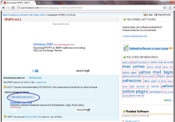Open browser page menu icon
This screenshot has width=175, height=122.
coord(170,8)
